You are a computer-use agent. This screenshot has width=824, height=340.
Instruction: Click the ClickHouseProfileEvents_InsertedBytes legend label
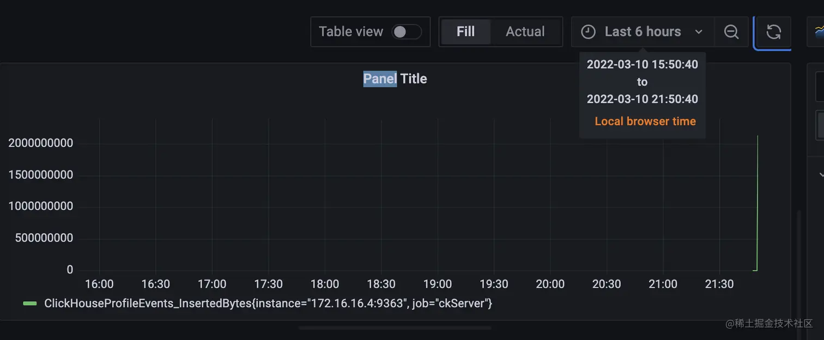pyautogui.click(x=268, y=303)
